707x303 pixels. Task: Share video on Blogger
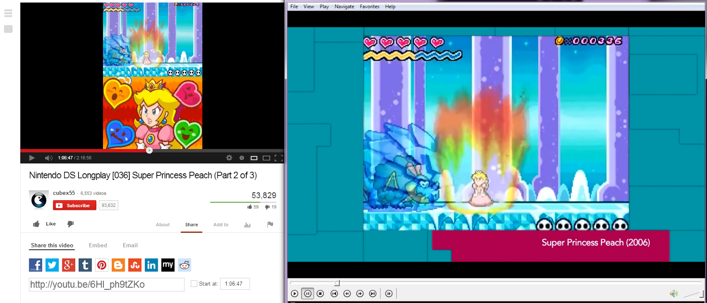118,265
